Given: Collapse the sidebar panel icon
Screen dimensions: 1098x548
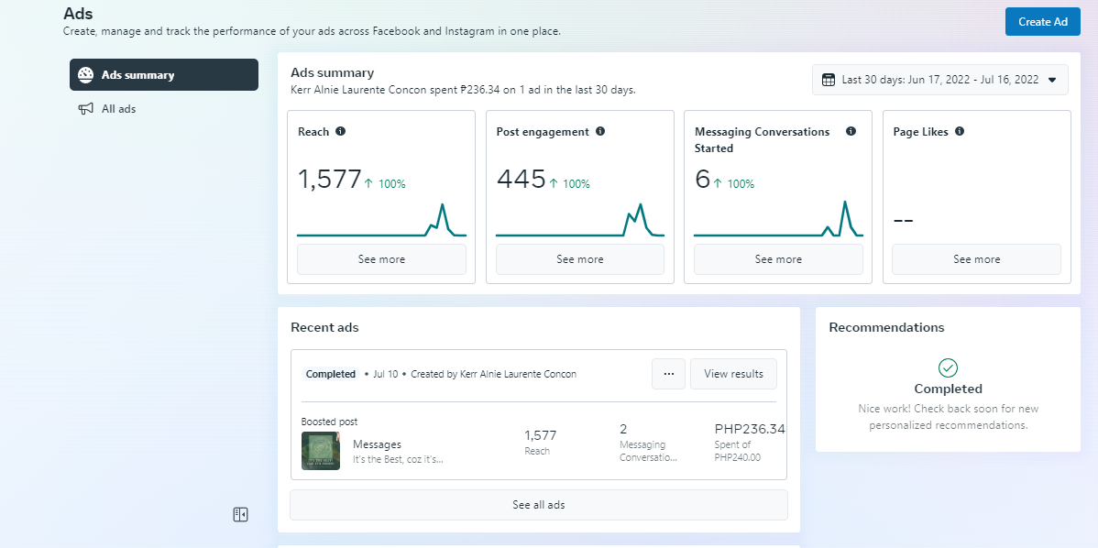Looking at the screenshot, I should coord(240,515).
